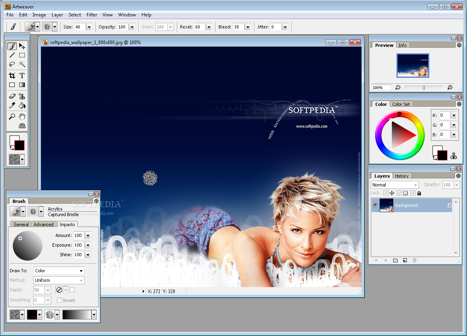The image size is (467, 336).
Task: Switch to the Advanced brush tab
Action: point(43,224)
